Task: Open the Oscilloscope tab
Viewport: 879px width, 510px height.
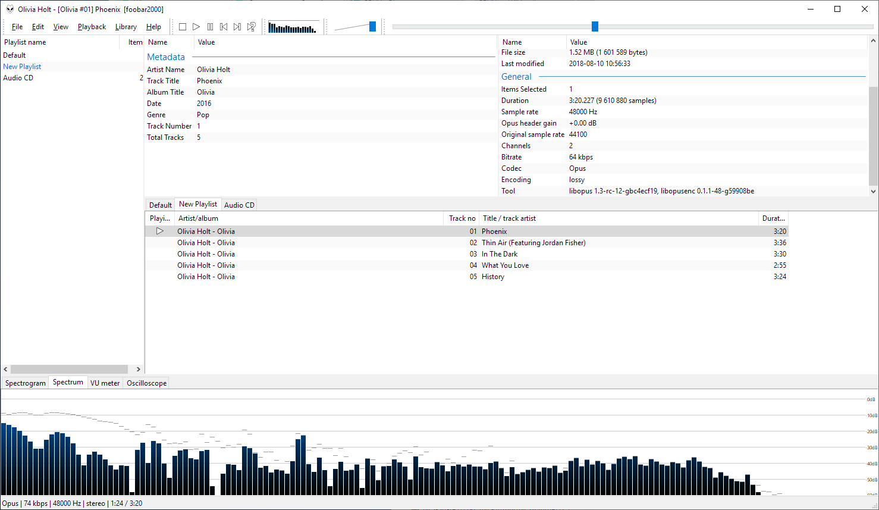Action: [x=146, y=383]
